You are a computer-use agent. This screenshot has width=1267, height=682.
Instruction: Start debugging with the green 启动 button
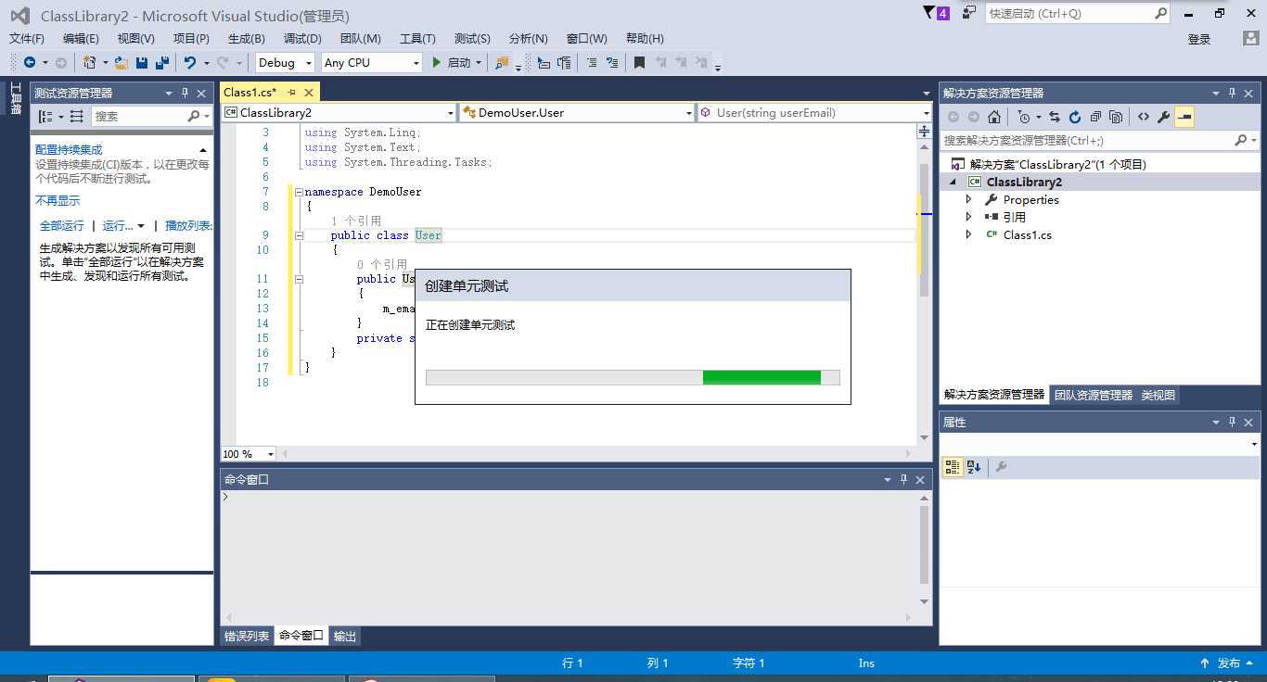(x=450, y=62)
